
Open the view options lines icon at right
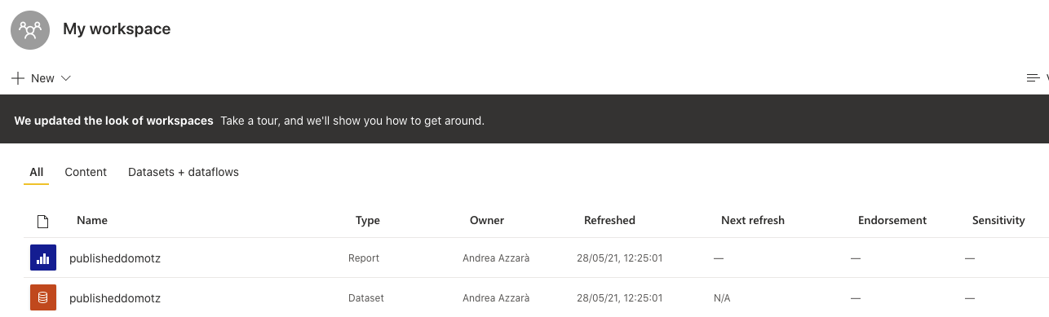[x=1033, y=78]
